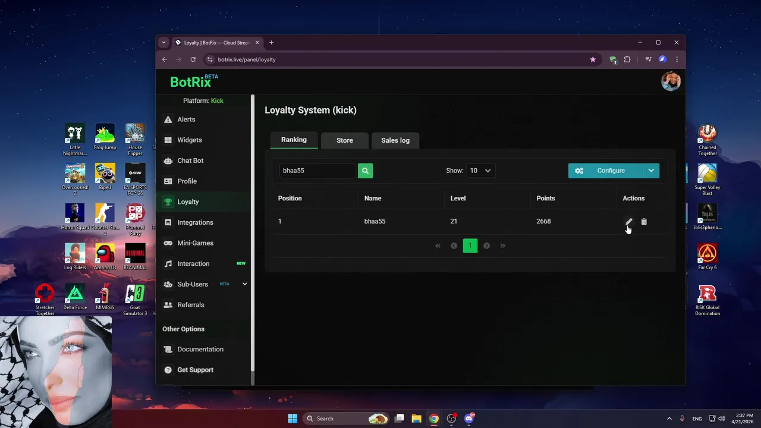Open Chrome three-dot menu

click(677, 59)
